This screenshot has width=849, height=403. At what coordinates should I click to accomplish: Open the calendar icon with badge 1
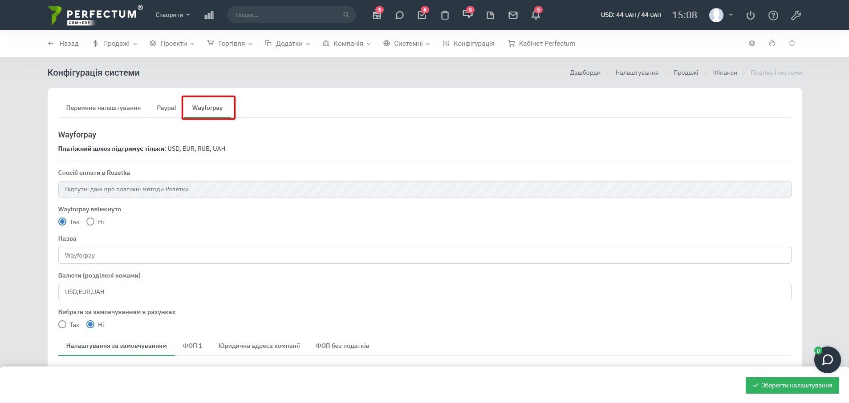[x=377, y=15]
